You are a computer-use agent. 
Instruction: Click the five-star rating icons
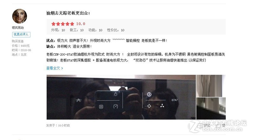click(x=63, y=24)
